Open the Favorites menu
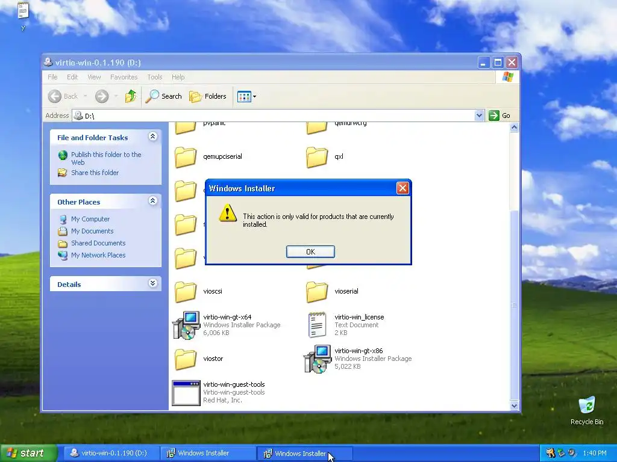 (x=124, y=77)
